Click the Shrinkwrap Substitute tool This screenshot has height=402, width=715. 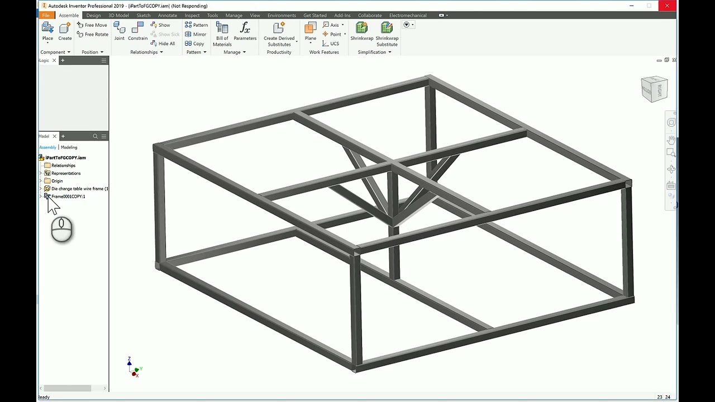pyautogui.click(x=387, y=34)
